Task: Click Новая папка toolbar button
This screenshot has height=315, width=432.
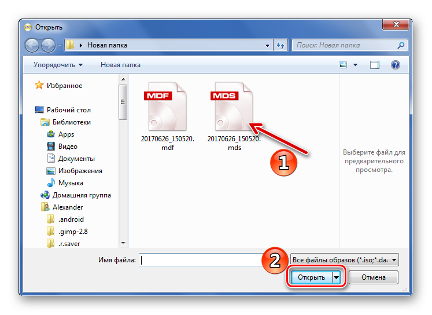Action: coord(120,65)
